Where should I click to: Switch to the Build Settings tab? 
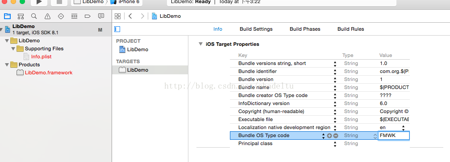[x=256, y=29]
